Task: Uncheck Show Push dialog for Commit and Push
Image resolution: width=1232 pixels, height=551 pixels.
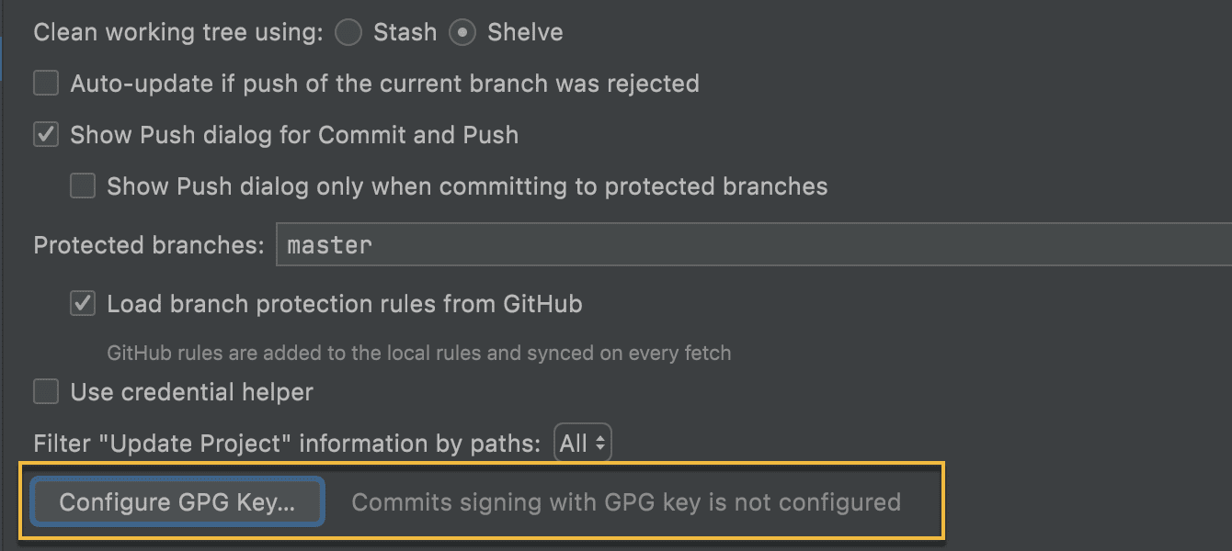Action: click(x=46, y=135)
